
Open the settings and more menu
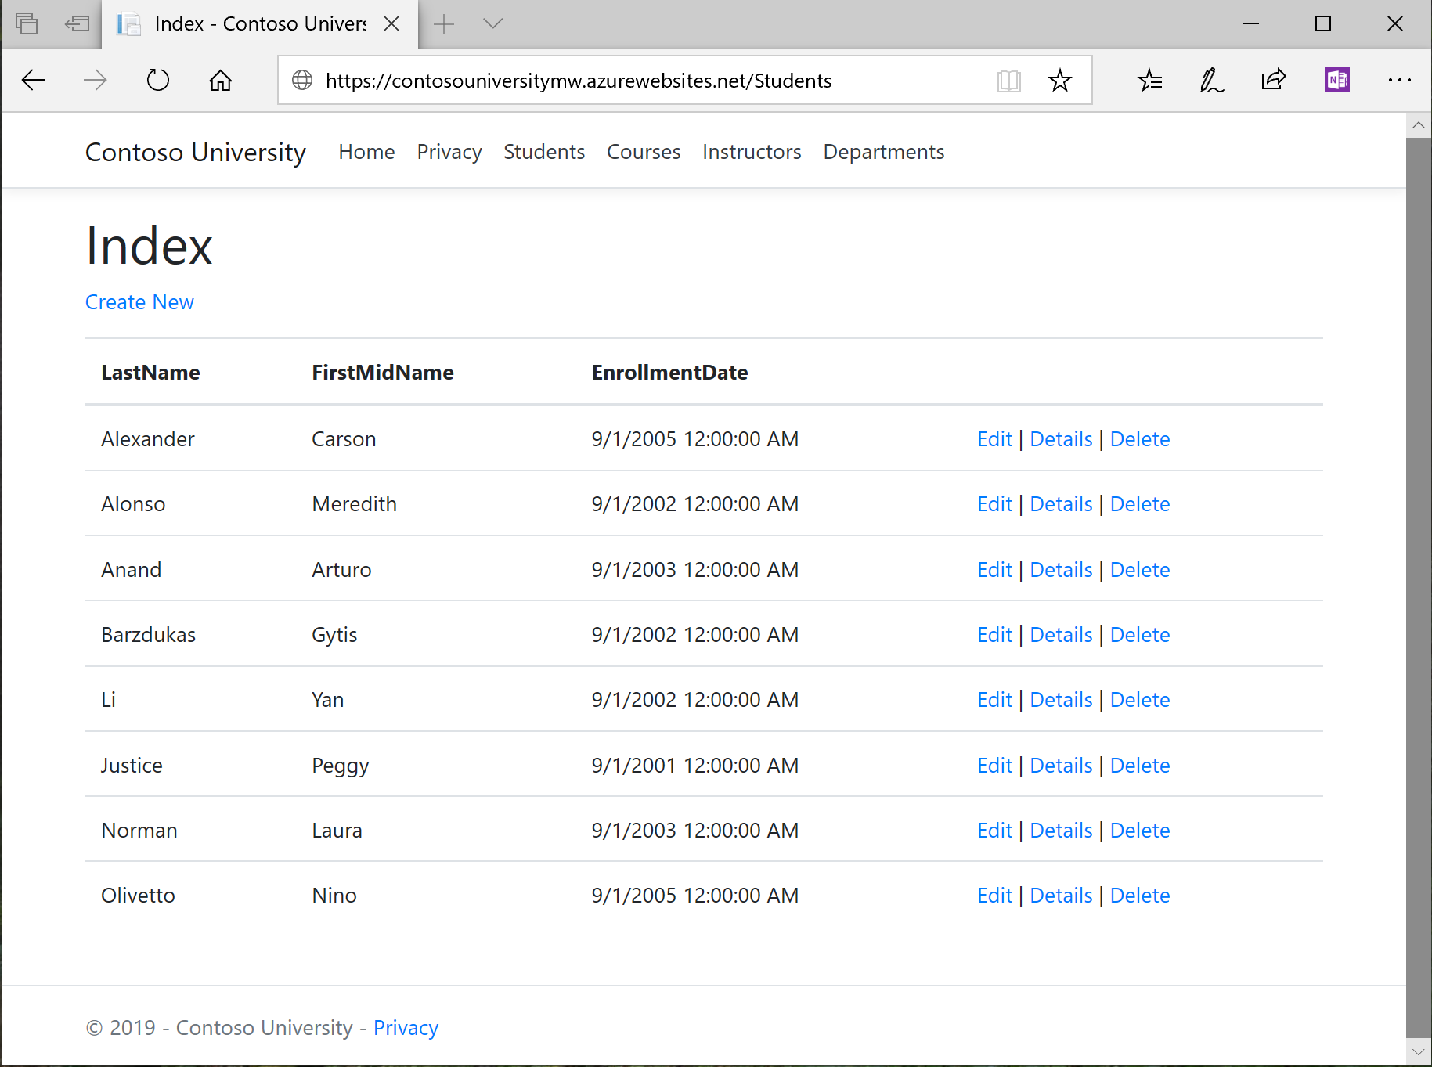coord(1399,80)
